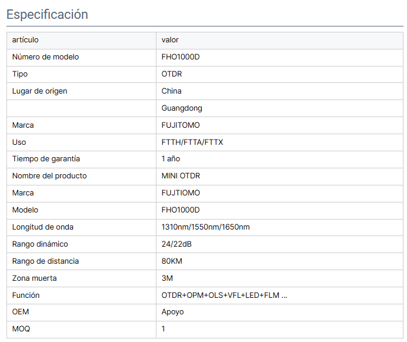Select the Longitud de onda label

coord(42,227)
